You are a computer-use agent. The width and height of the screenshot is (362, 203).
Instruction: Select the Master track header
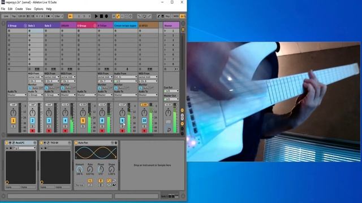pyautogui.click(x=171, y=25)
